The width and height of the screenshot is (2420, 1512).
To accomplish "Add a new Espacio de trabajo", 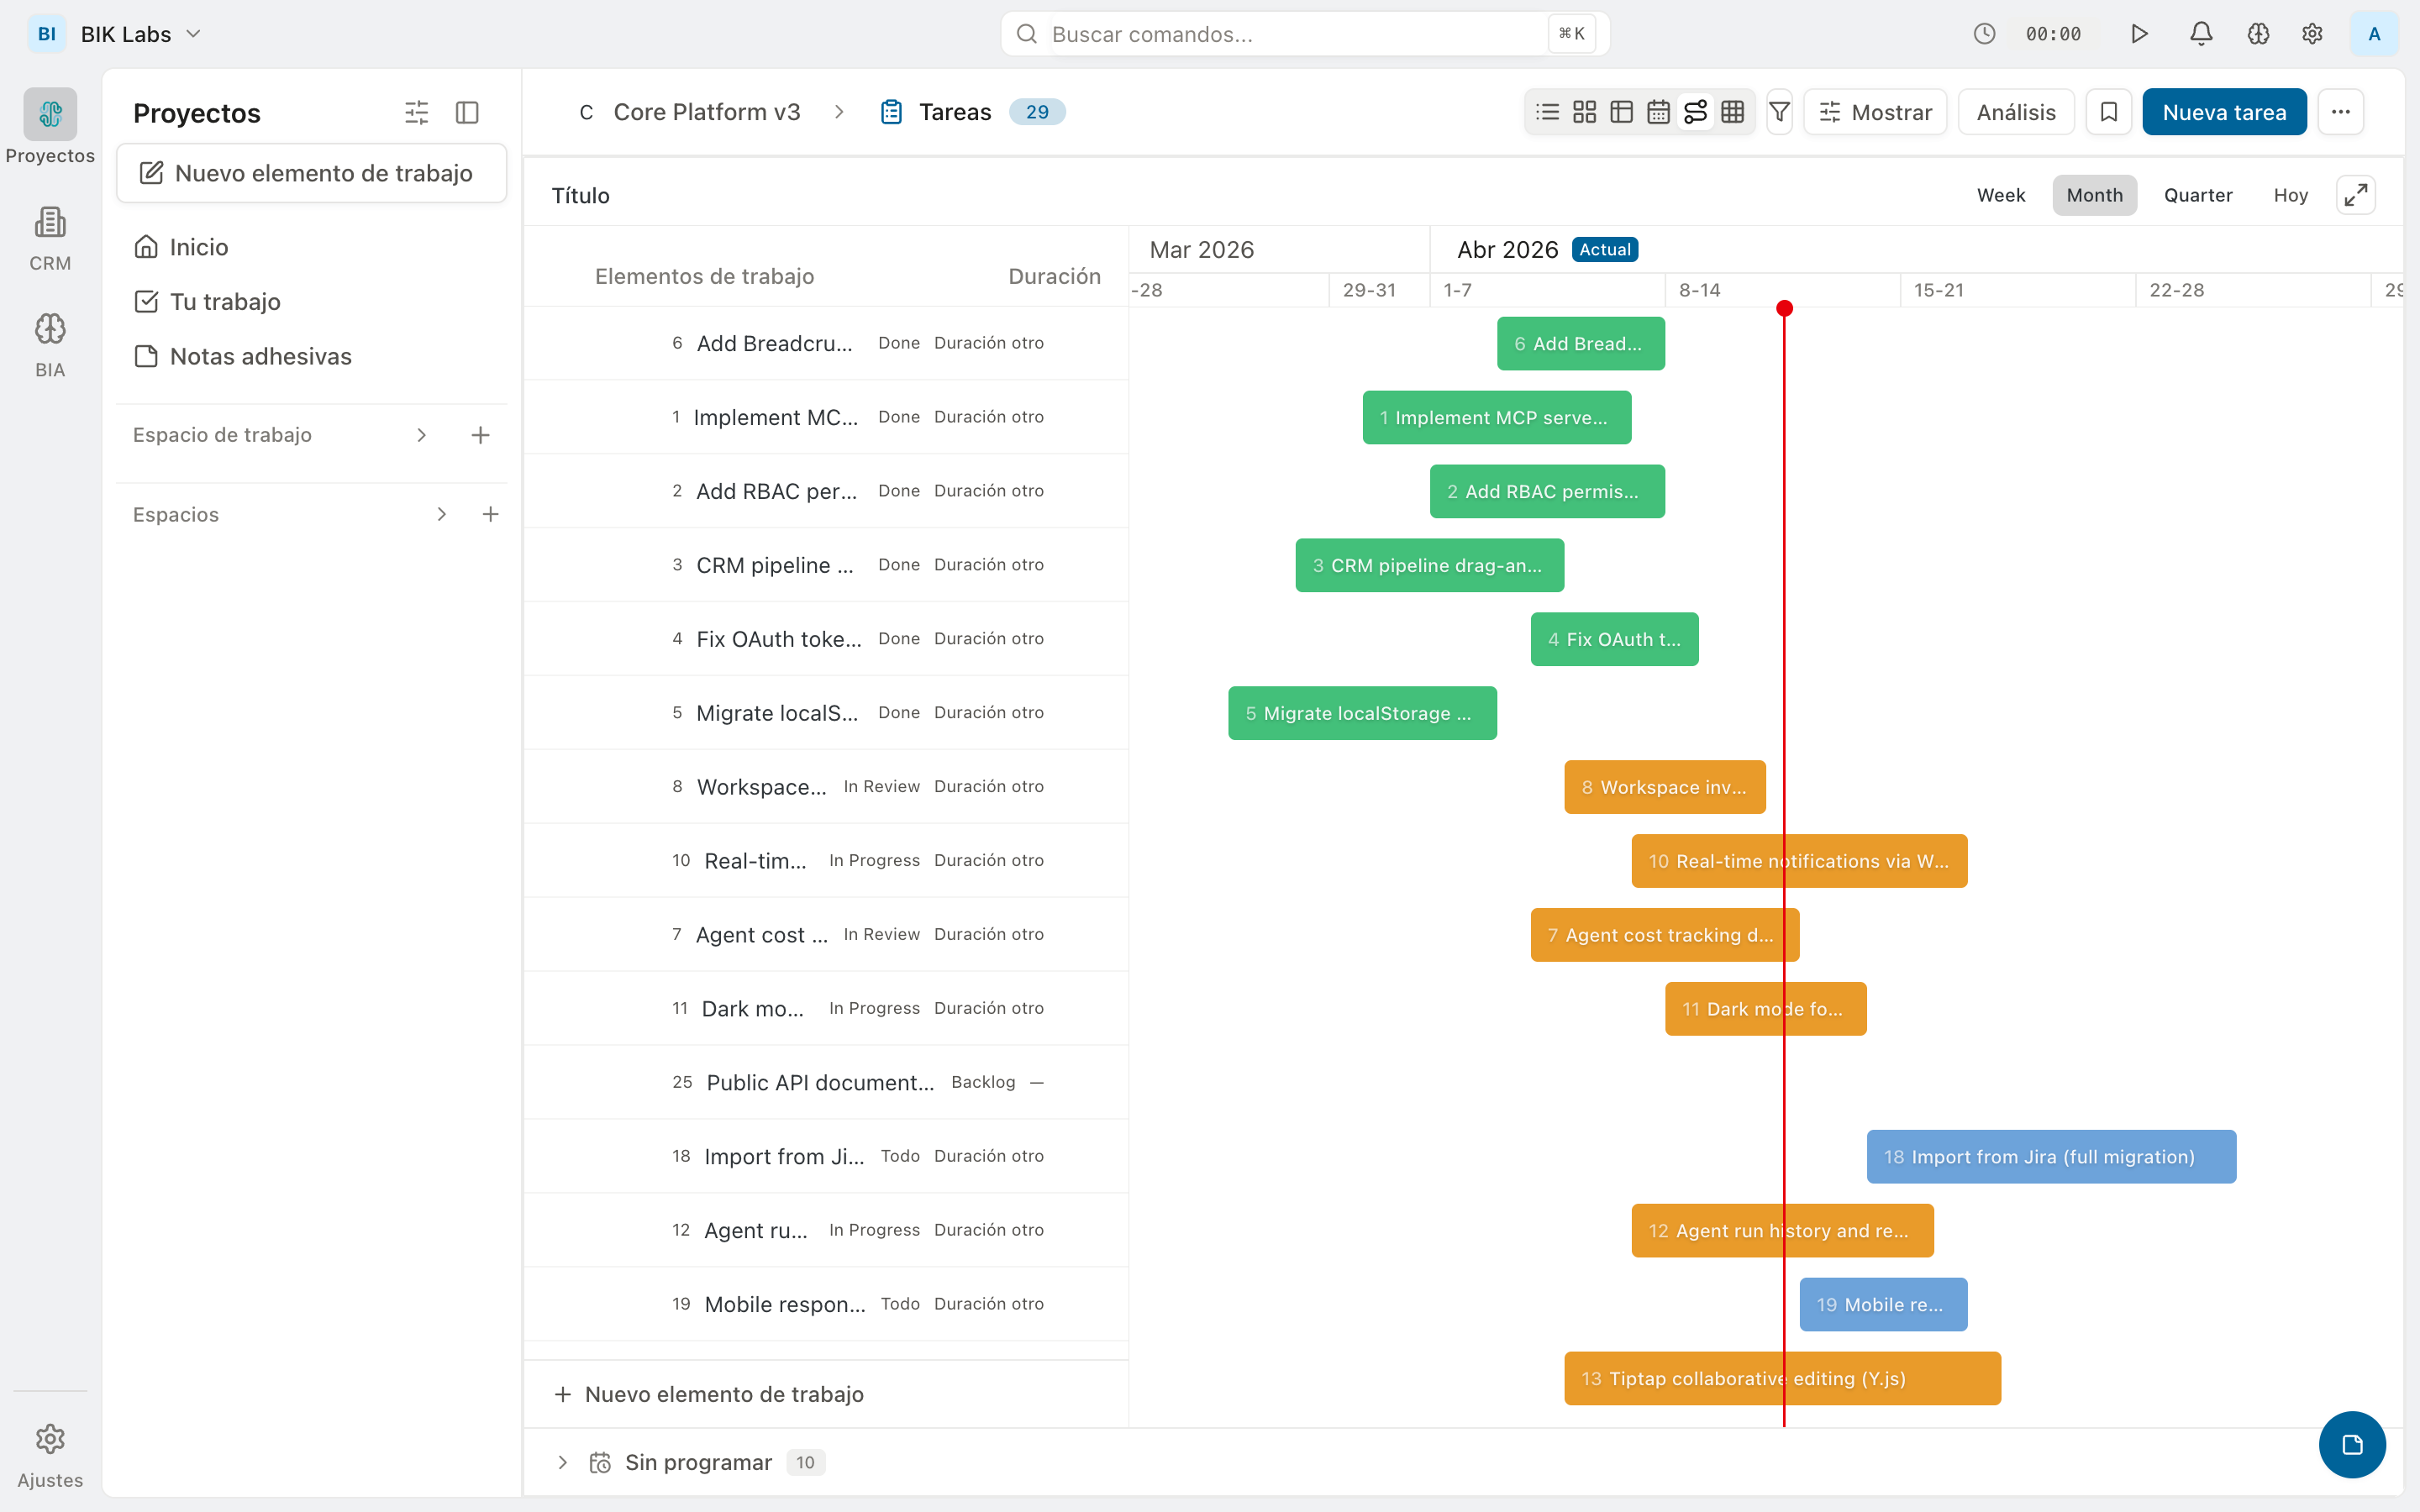I will (x=481, y=435).
